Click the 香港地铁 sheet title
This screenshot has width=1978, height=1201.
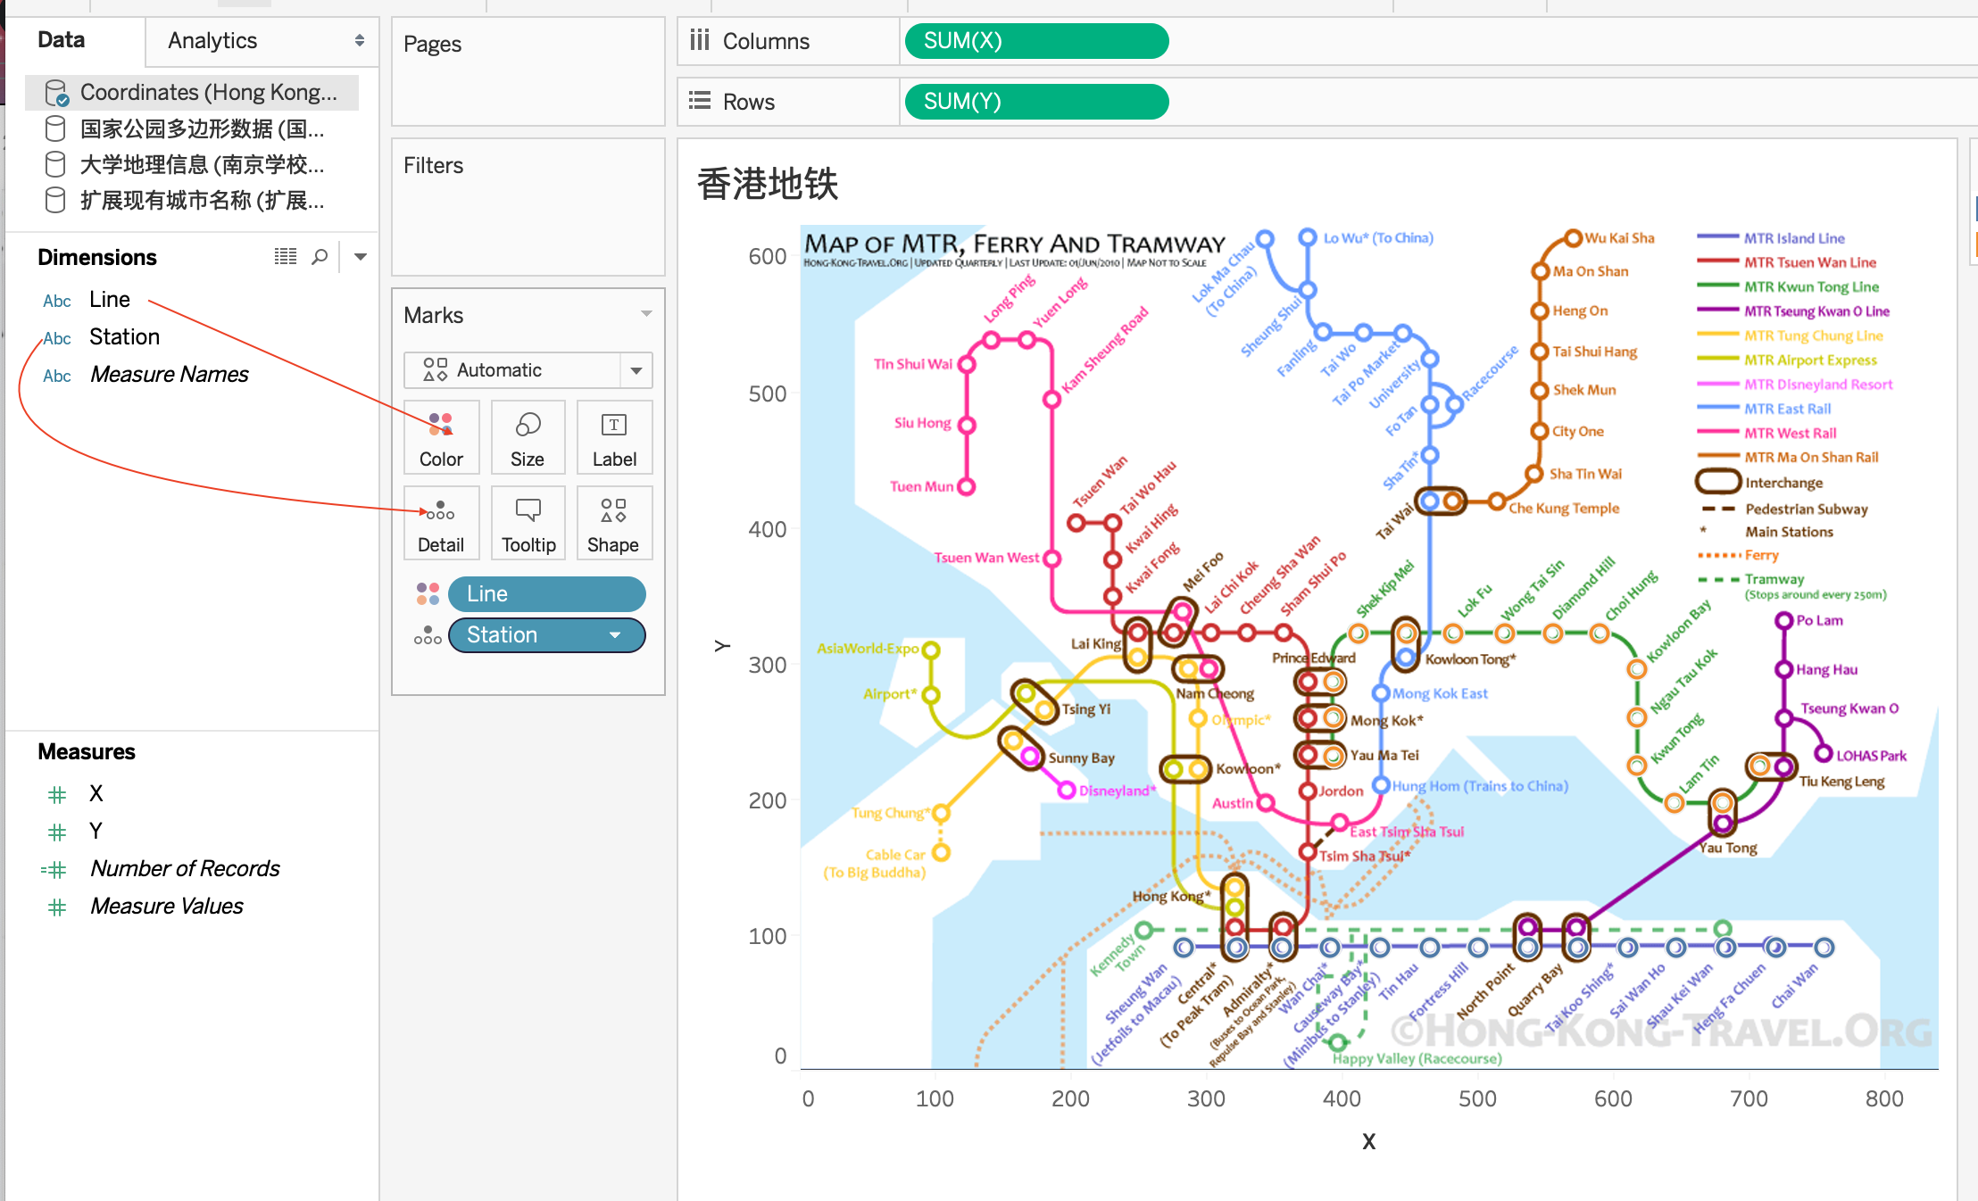(x=768, y=185)
